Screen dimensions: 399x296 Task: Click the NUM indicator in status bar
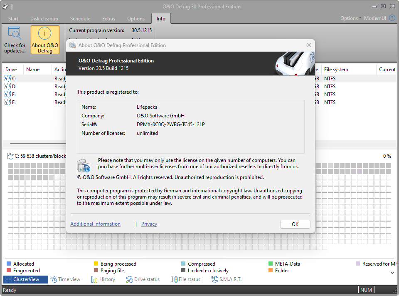(x=366, y=290)
